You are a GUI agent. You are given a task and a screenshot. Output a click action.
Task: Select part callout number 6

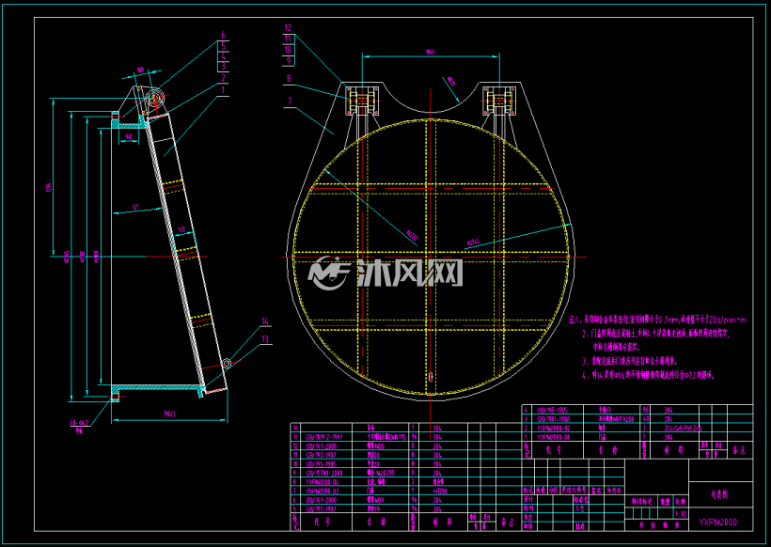pos(223,36)
